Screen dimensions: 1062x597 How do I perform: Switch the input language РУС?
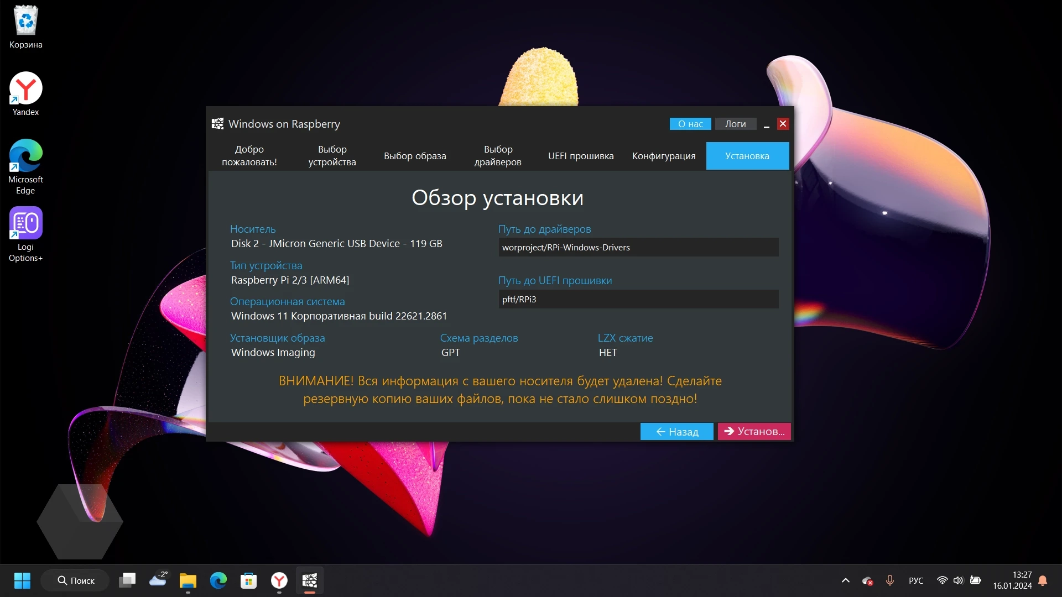[916, 580]
